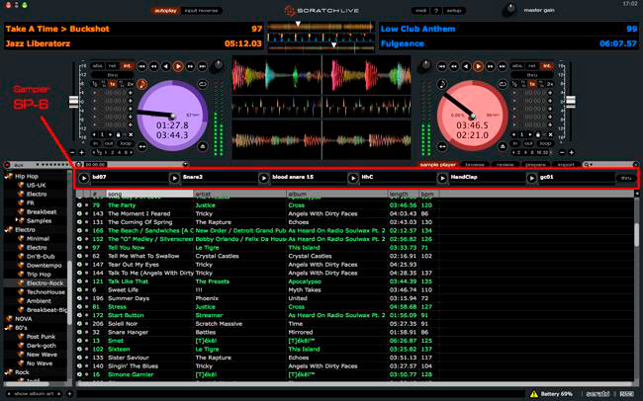Skip left deck to previous track
This screenshot has height=401, width=643.
141,66
